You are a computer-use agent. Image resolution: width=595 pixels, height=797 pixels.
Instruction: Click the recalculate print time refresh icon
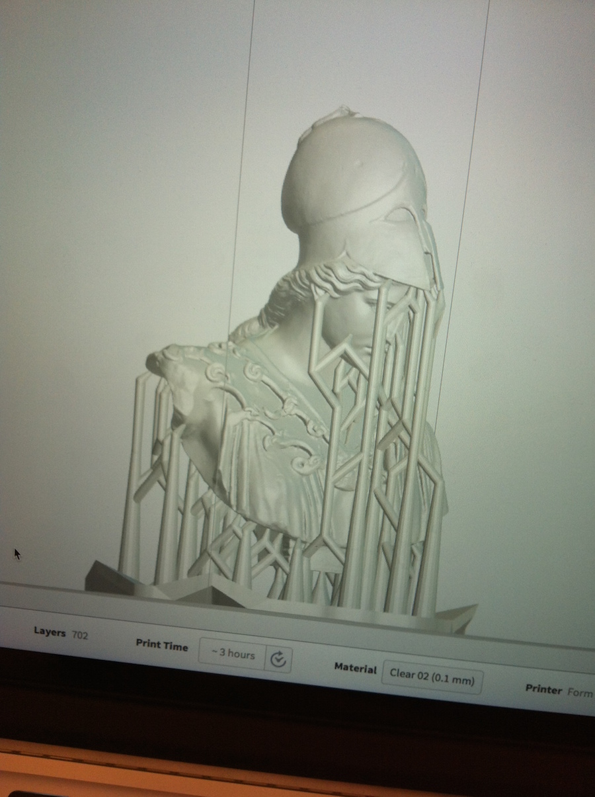coord(278,659)
